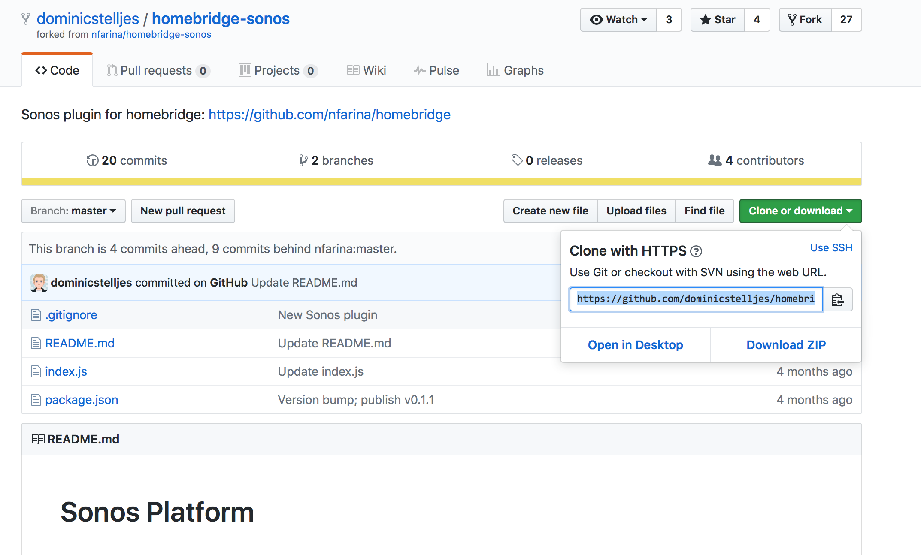
Task: Switch to the Wiki tab
Action: [x=367, y=70]
